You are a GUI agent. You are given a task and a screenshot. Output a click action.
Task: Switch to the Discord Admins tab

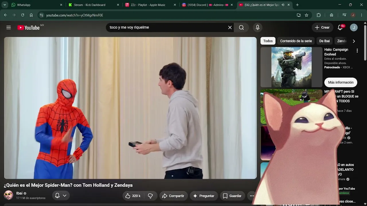pos(208,5)
